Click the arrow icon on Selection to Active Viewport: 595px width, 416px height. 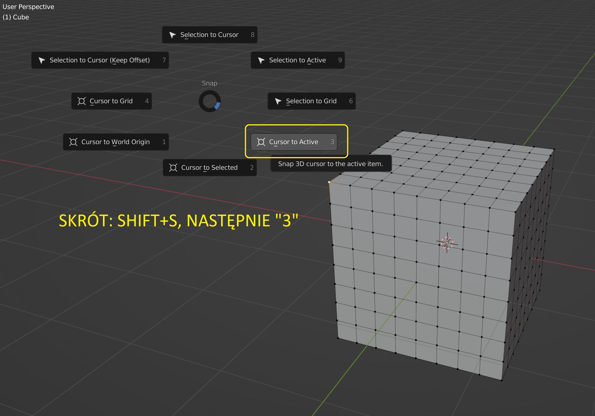pyautogui.click(x=262, y=60)
